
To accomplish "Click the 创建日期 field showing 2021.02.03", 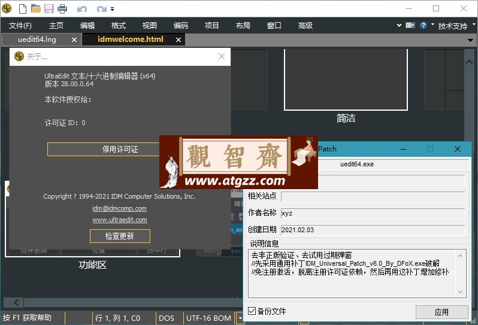I will point(373,230).
